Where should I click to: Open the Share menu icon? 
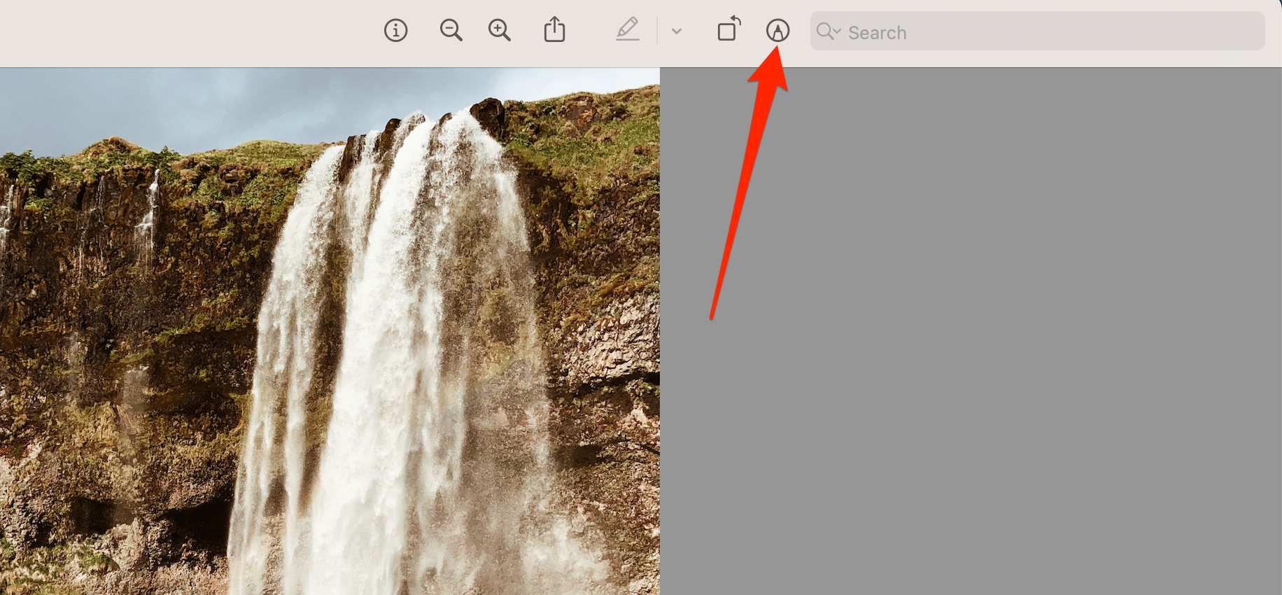coord(555,30)
